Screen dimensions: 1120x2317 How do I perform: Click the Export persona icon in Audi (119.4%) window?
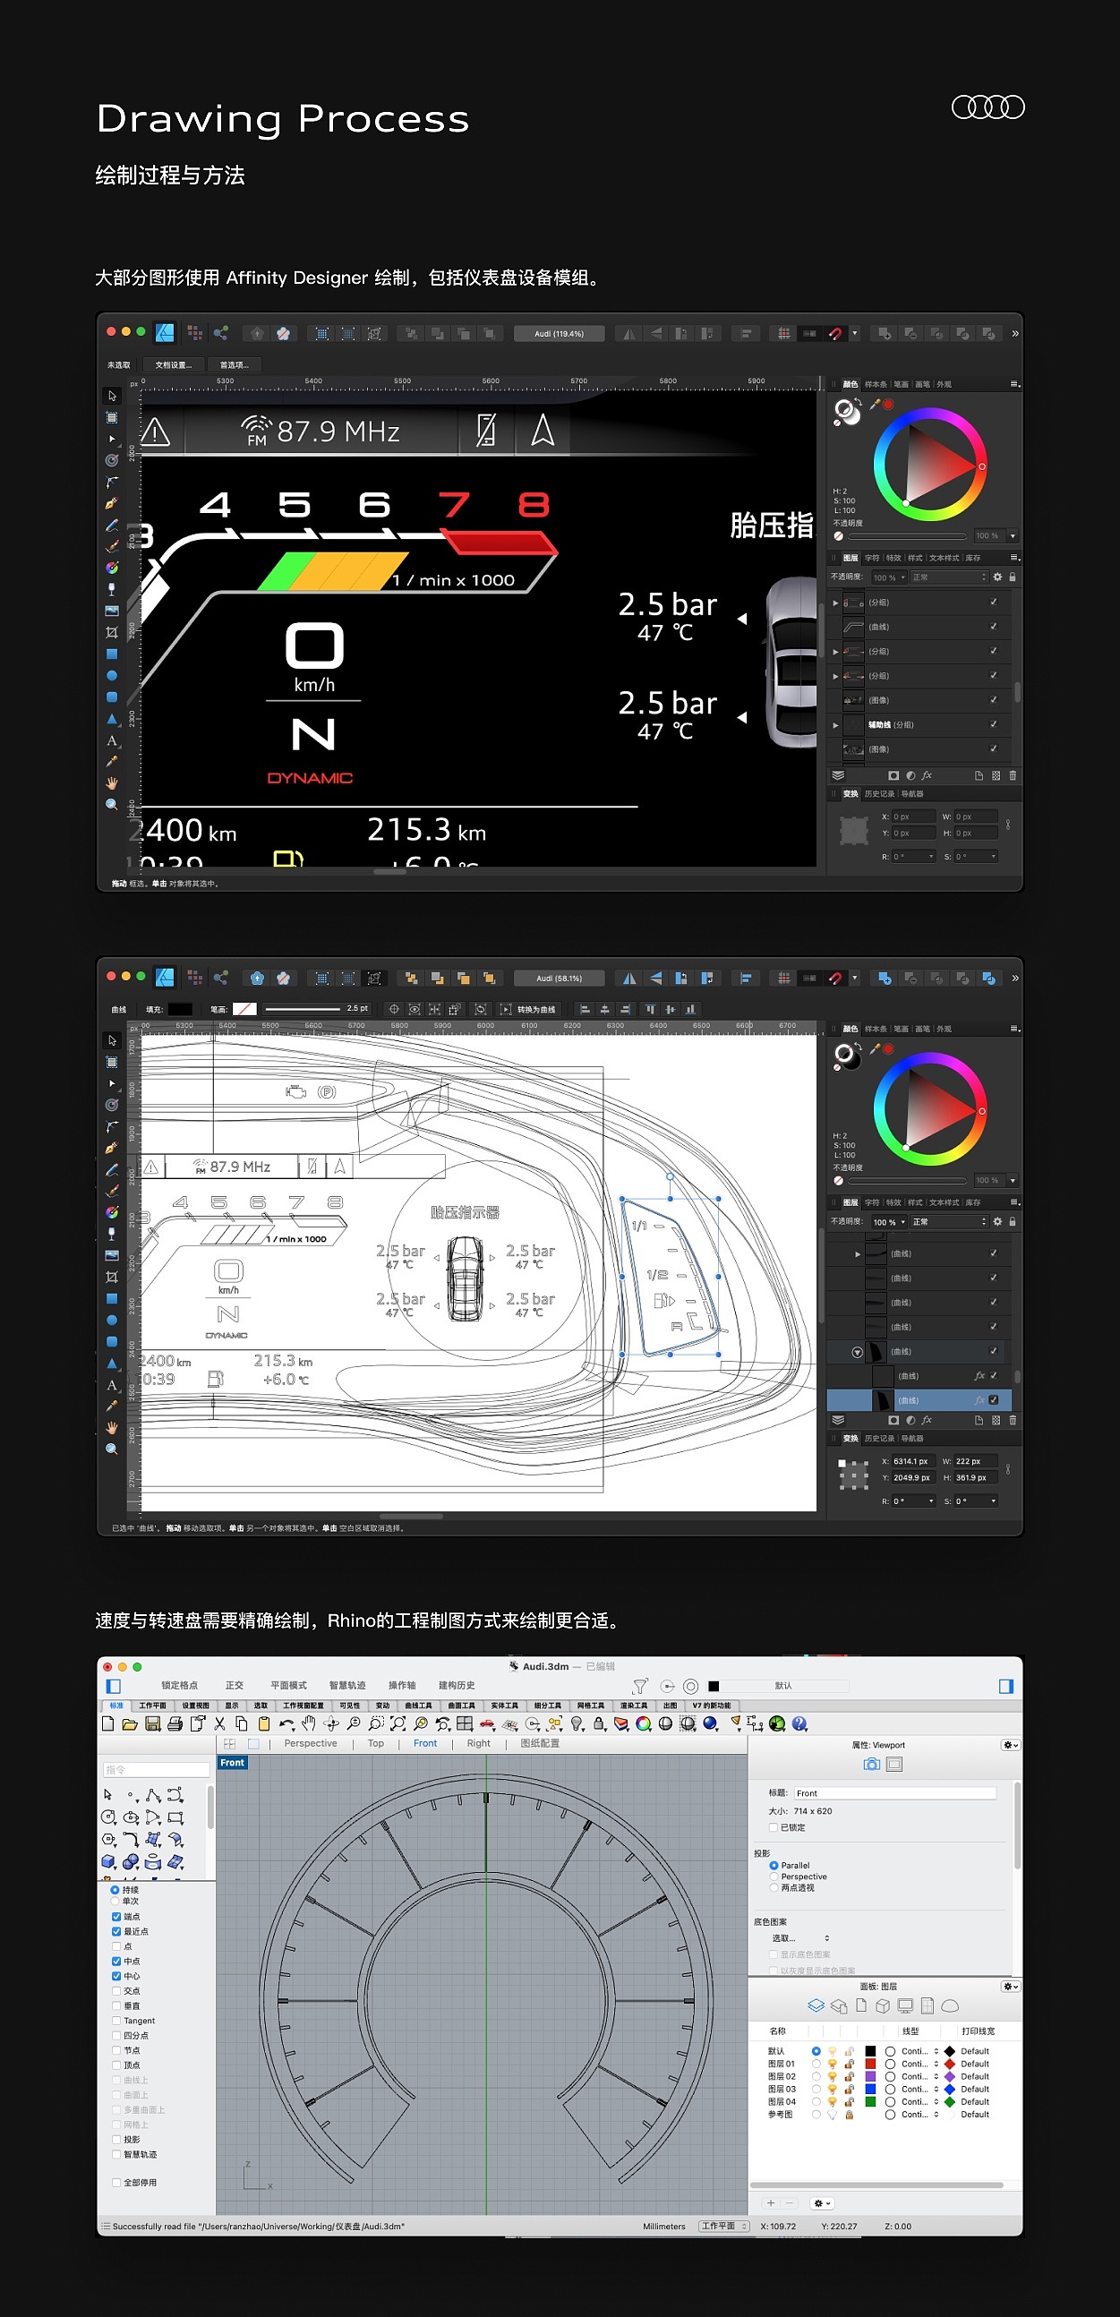point(220,333)
